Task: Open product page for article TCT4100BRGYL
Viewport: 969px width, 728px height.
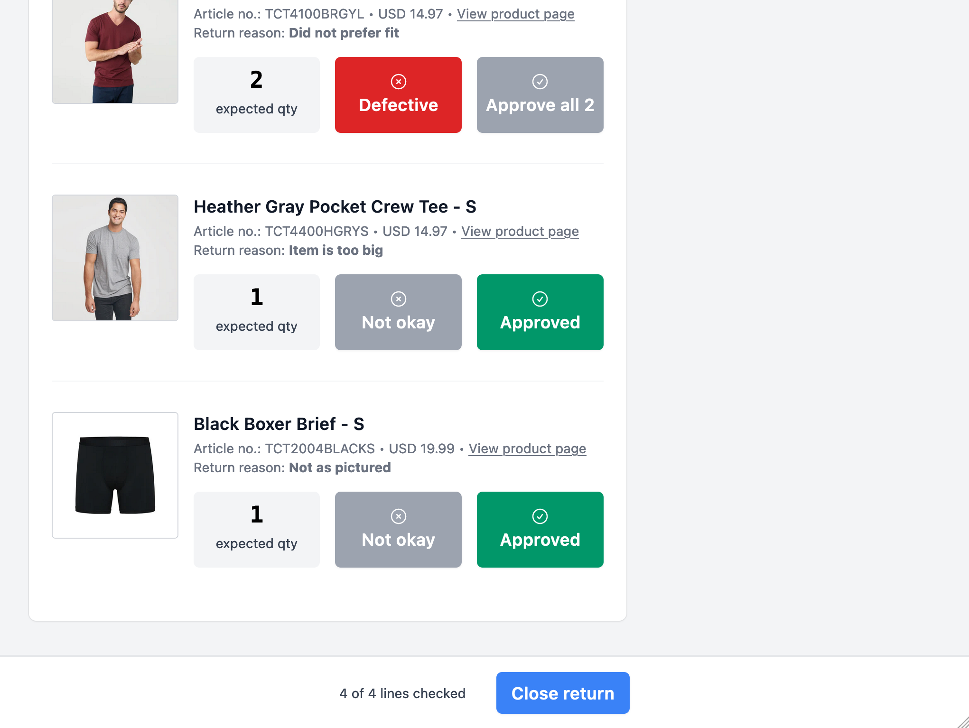Action: point(516,14)
